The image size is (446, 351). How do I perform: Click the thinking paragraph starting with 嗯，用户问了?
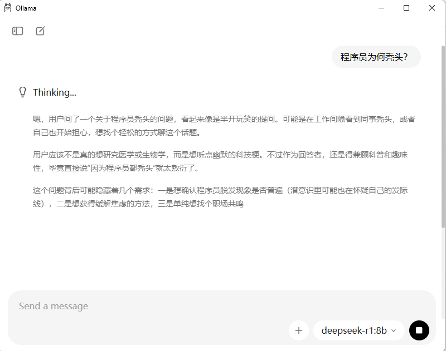point(224,126)
